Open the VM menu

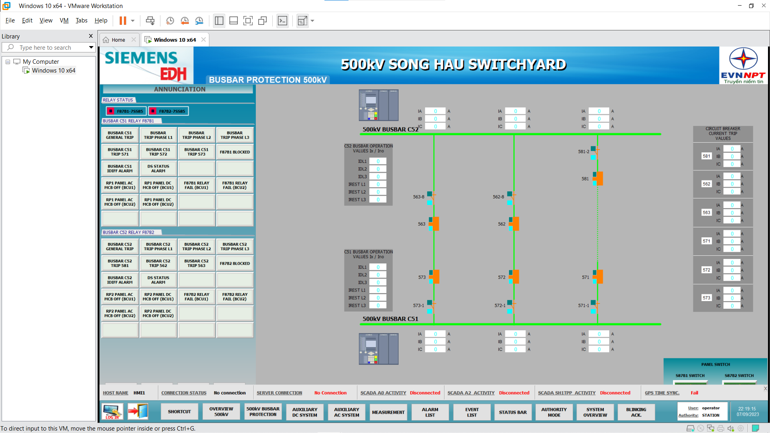point(64,20)
